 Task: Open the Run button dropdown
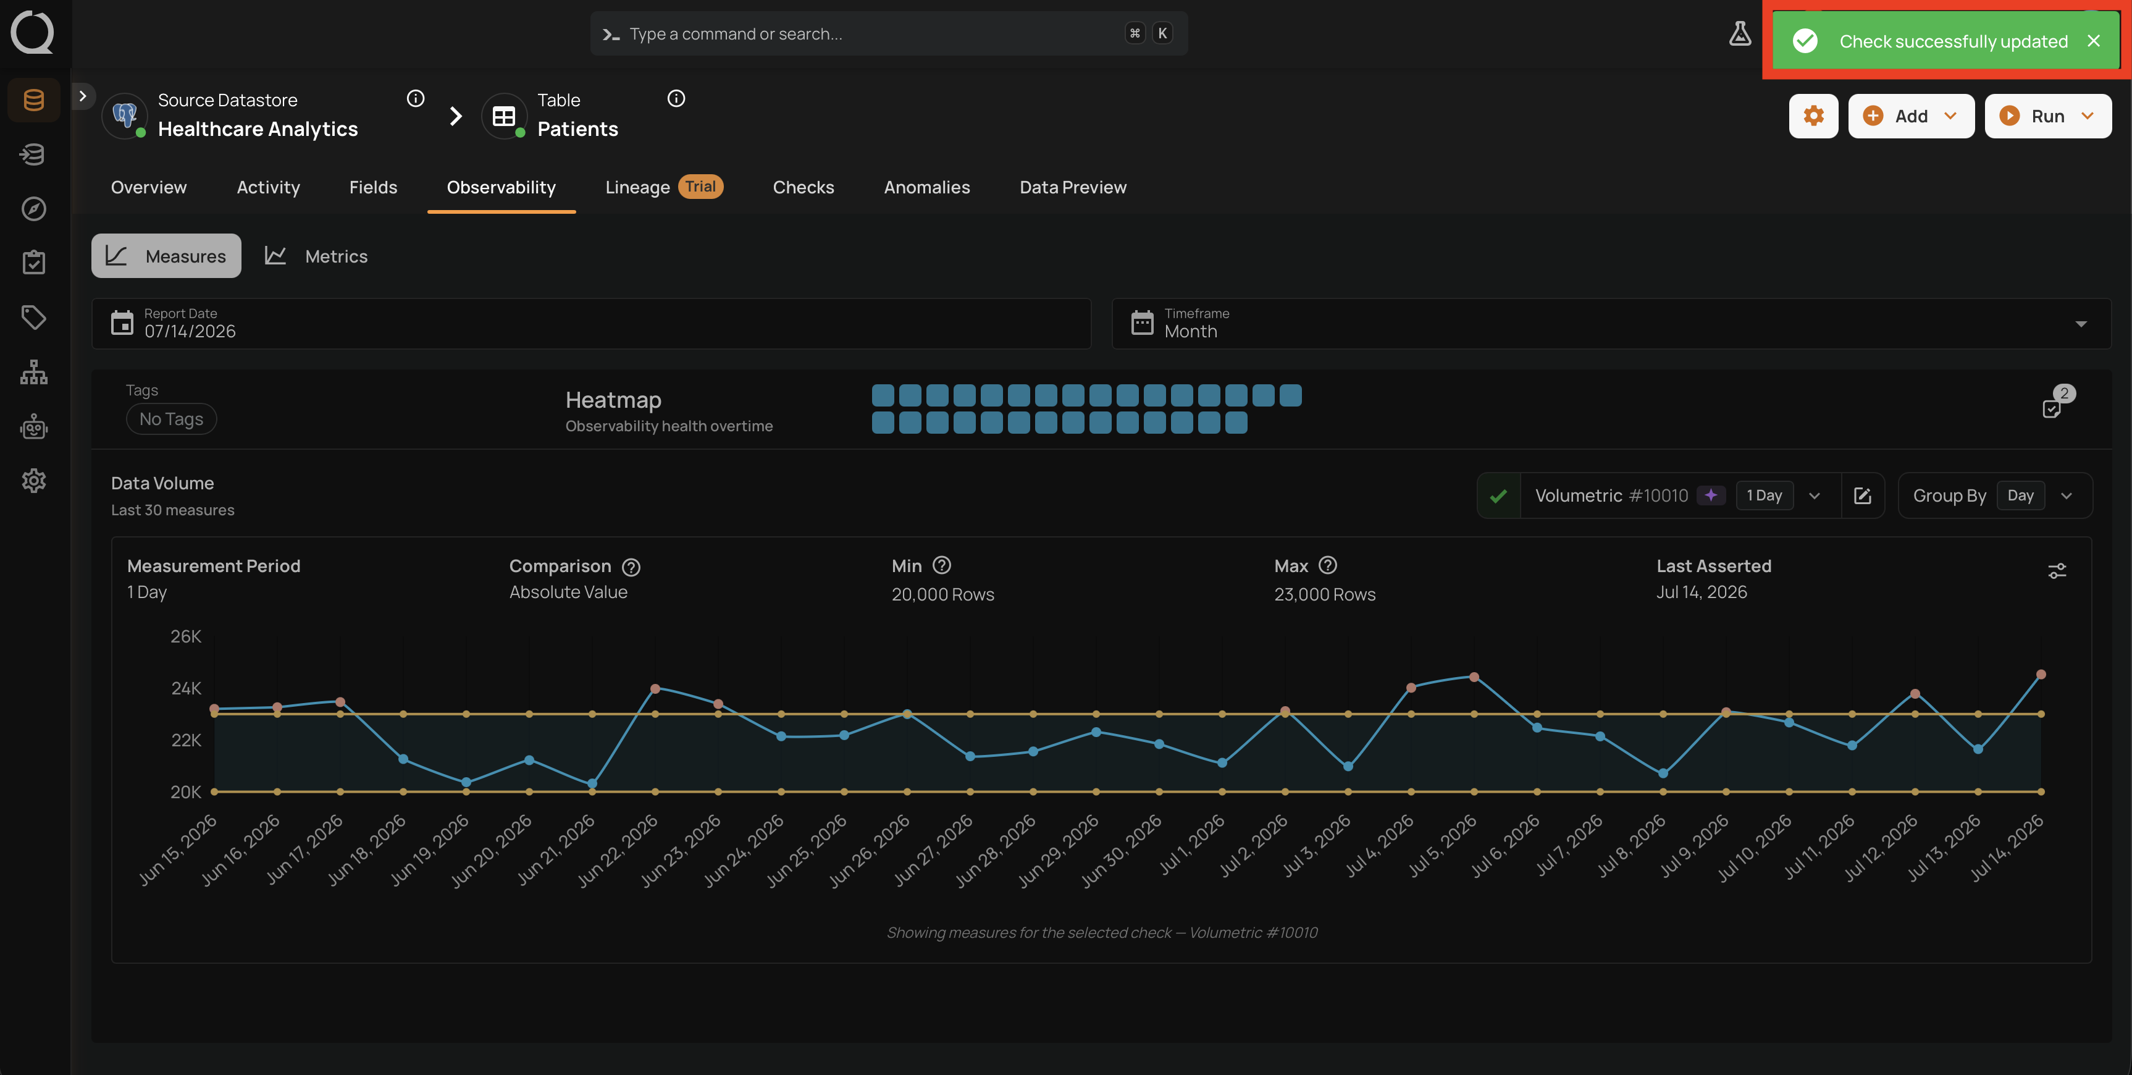[x=2088, y=116]
